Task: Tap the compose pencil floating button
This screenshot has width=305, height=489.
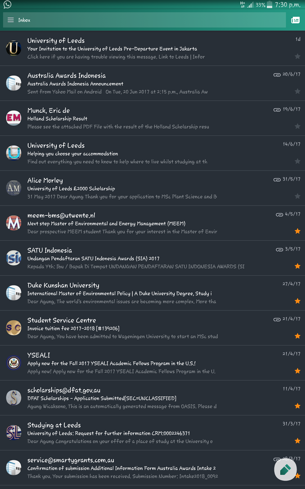Action: [285, 470]
